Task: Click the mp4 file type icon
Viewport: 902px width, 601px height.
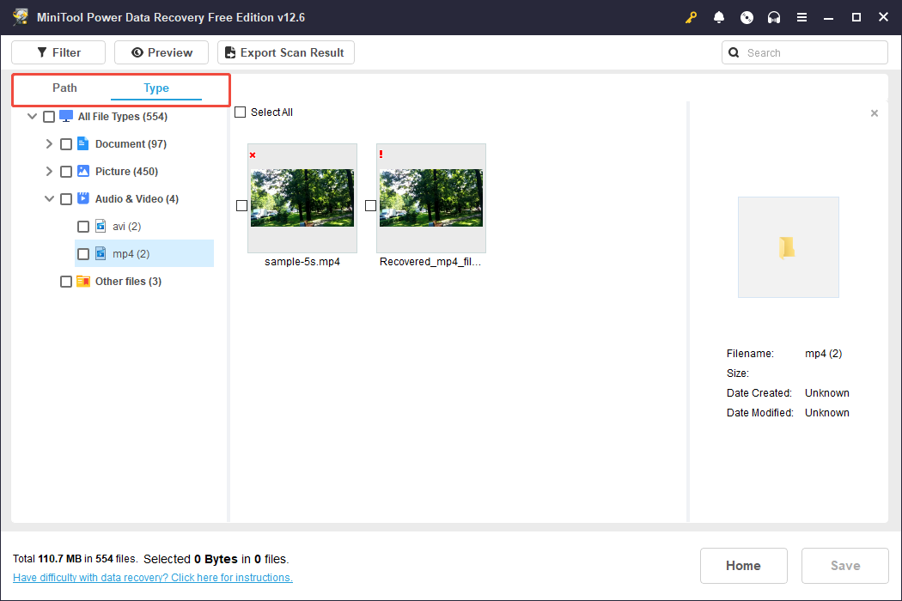Action: (101, 253)
